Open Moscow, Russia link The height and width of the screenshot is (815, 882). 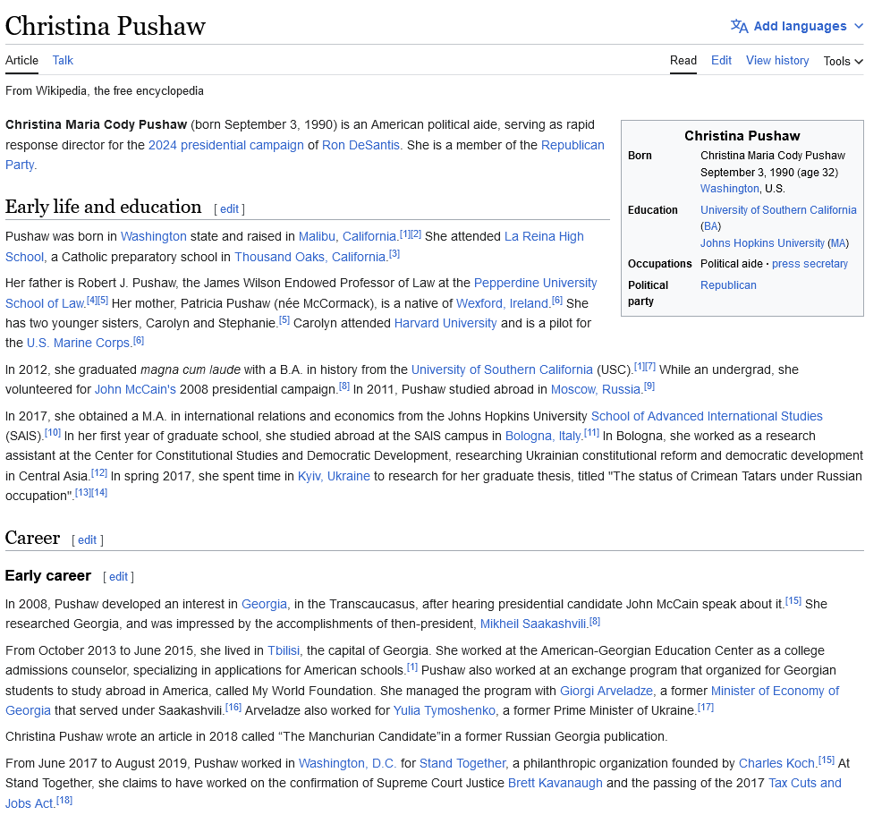click(x=595, y=389)
